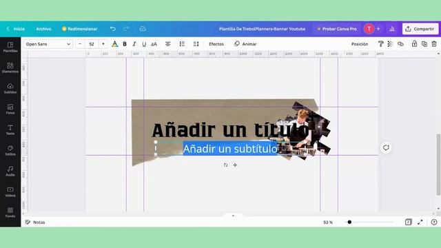Click the zoom slider handle
This screenshot has width=441, height=248.
pos(349,222)
